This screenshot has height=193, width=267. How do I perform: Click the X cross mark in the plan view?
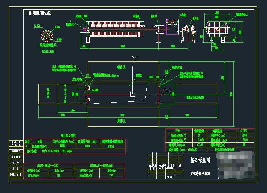pyautogui.click(x=168, y=90)
